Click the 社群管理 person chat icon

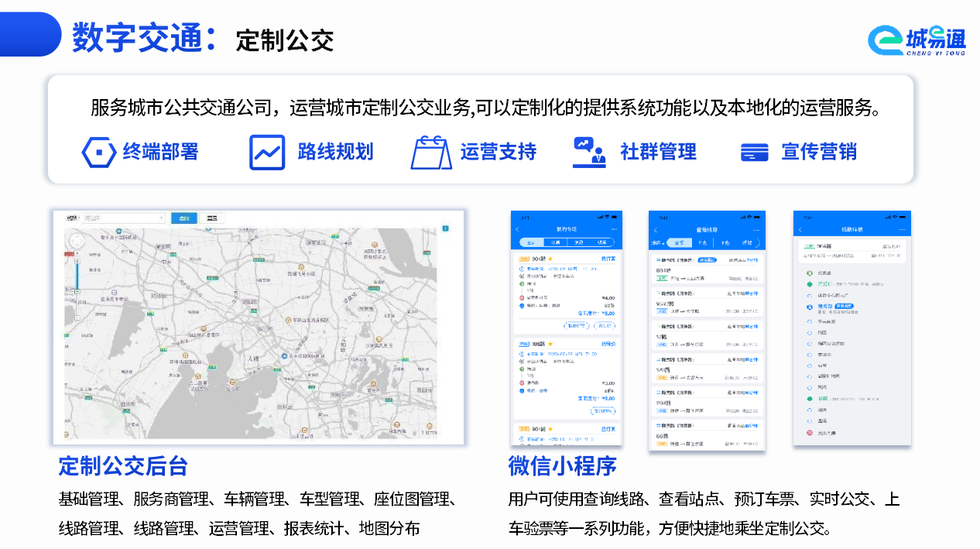(590, 152)
